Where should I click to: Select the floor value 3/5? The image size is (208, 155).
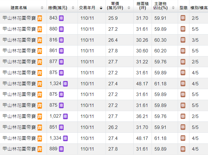pyautogui.click(x=195, y=40)
